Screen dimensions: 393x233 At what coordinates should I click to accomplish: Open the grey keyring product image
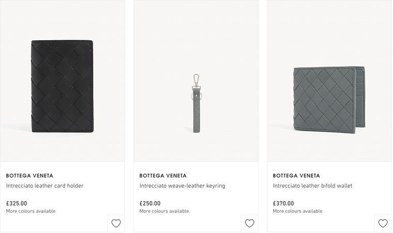[x=196, y=103]
